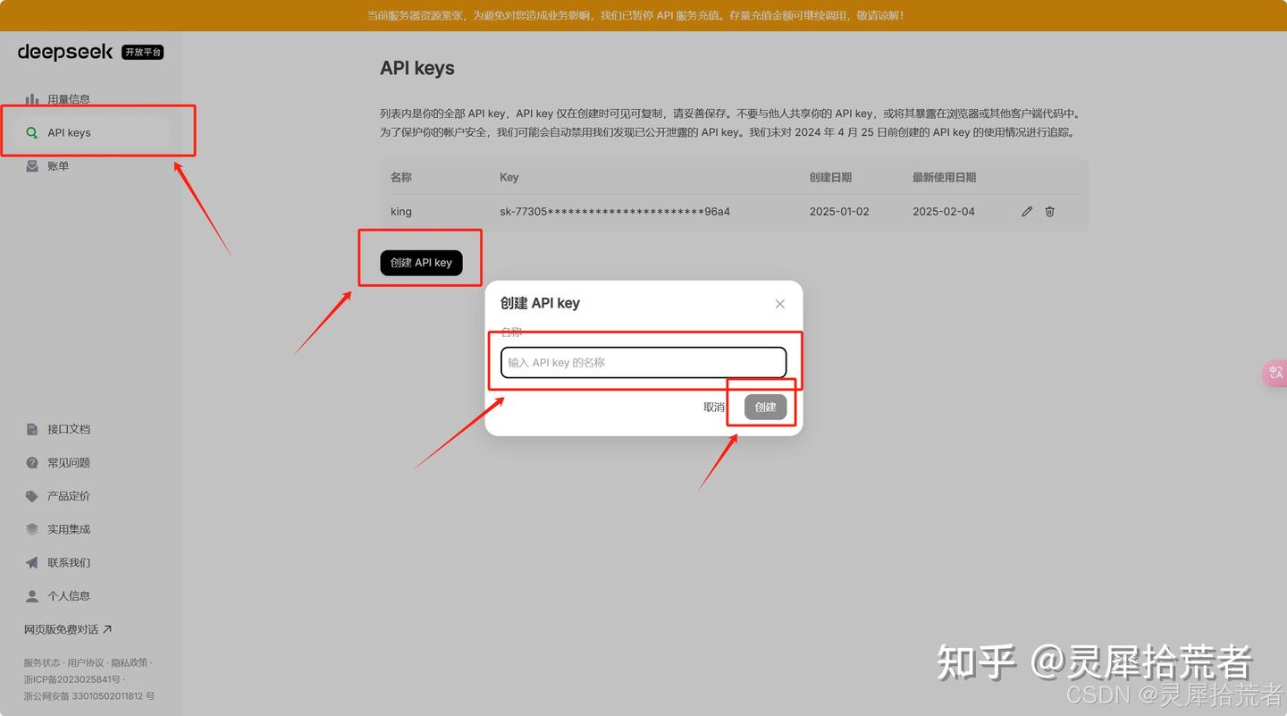
Task: Select the API keys sidebar item
Action: pos(68,132)
